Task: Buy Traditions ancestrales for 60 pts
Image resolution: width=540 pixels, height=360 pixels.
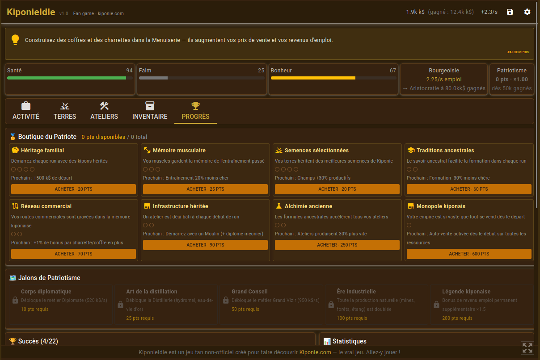Action: tap(469, 189)
